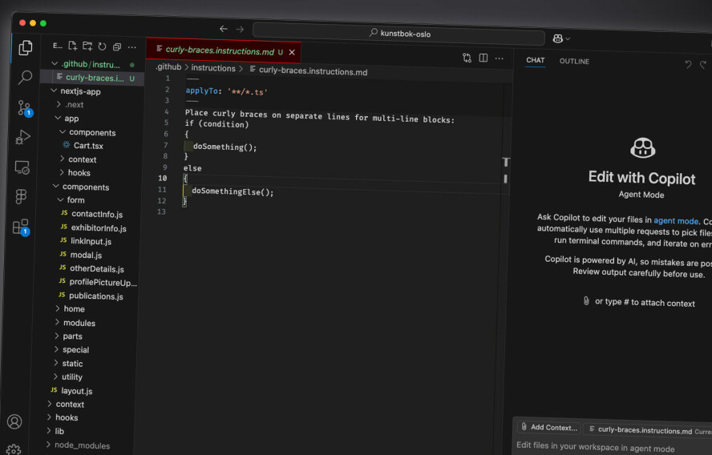Expand the lib folder
The height and width of the screenshot is (455, 712).
click(x=59, y=431)
